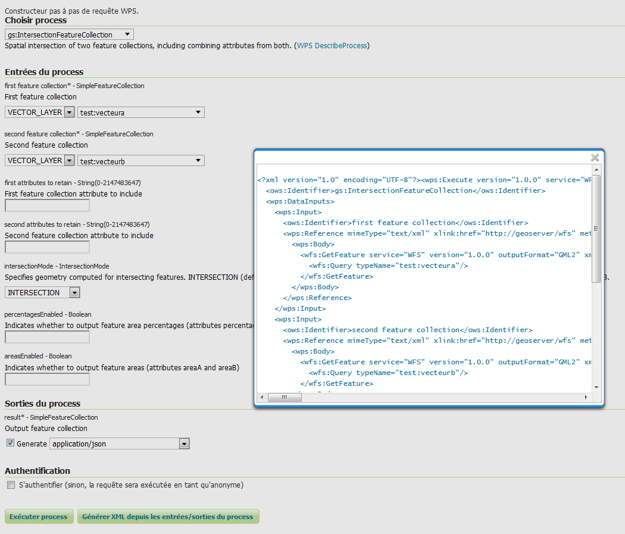Click the xml version declaration line
The width and height of the screenshot is (625, 534).
click(424, 180)
